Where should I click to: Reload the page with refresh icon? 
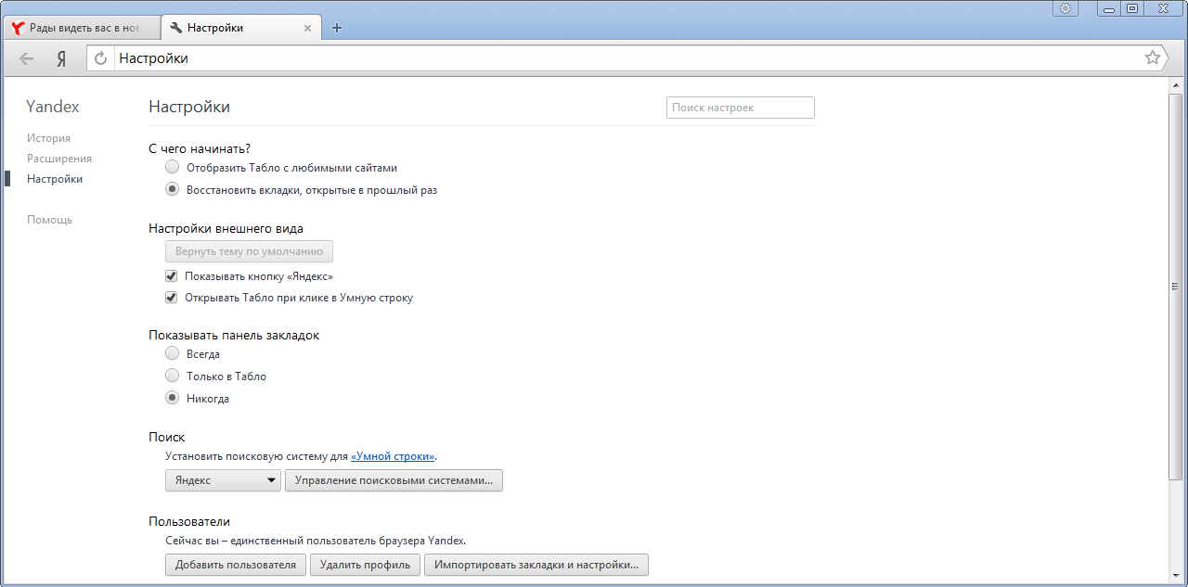pos(101,58)
